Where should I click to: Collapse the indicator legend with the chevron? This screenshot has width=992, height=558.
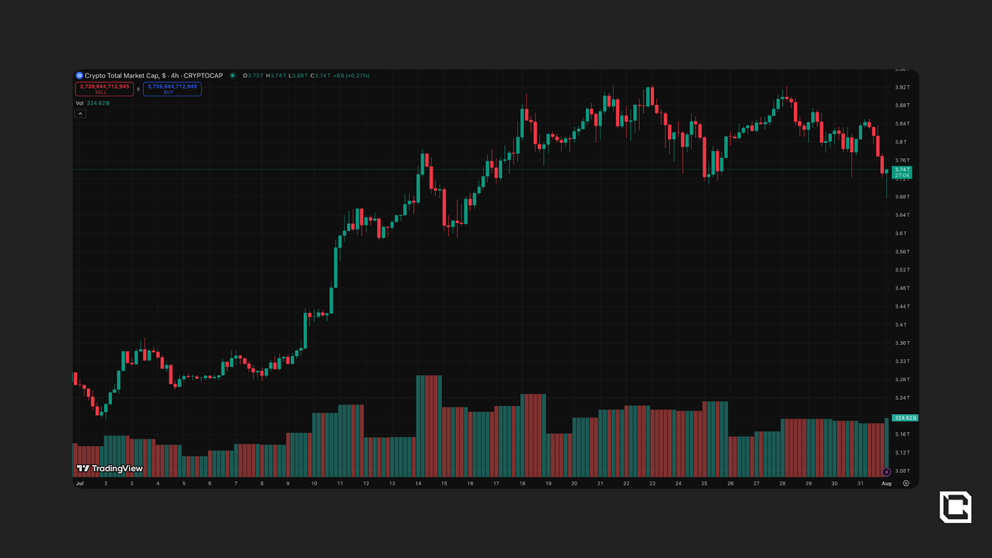point(81,113)
